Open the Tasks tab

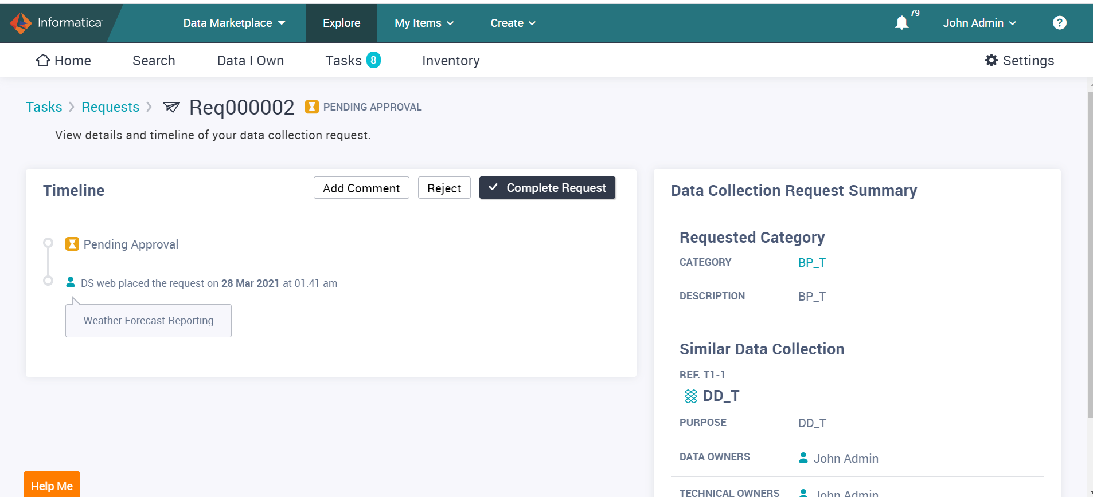[x=343, y=60]
